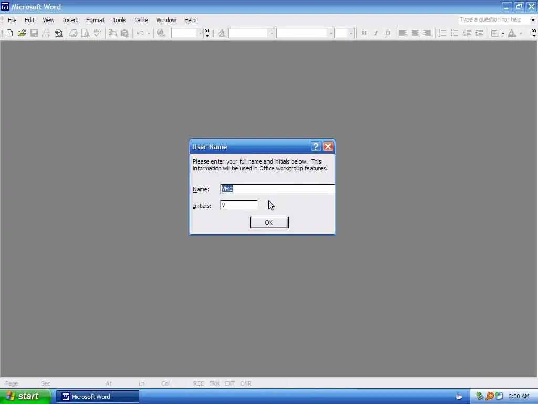538x404 pixels.
Task: Click the Search magnifier toolbar icon
Action: click(58, 33)
